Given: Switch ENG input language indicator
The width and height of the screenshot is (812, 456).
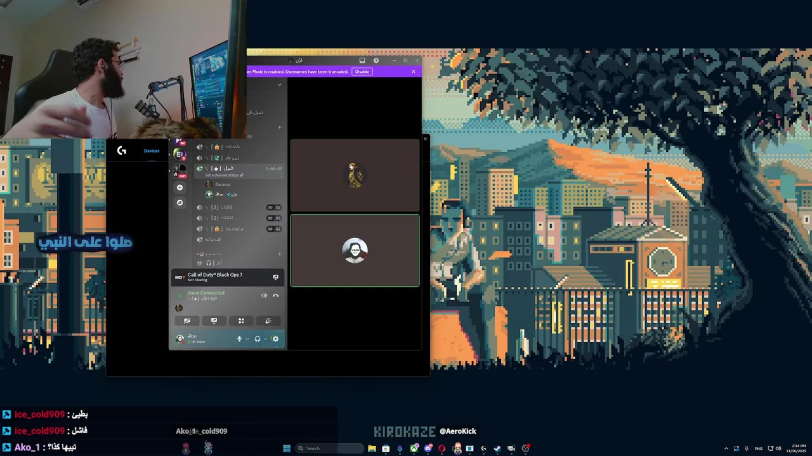Looking at the screenshot, I should click(x=758, y=448).
